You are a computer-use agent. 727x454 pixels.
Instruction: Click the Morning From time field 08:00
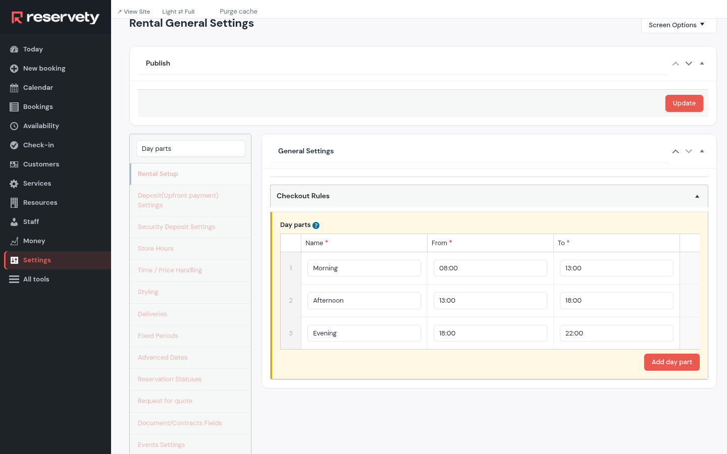(490, 268)
